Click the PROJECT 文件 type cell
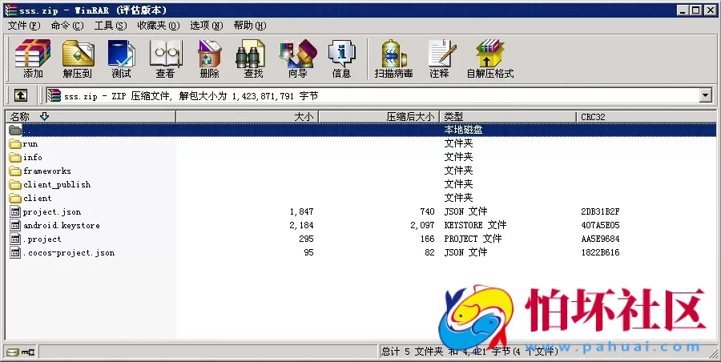The image size is (721, 362). 473,239
